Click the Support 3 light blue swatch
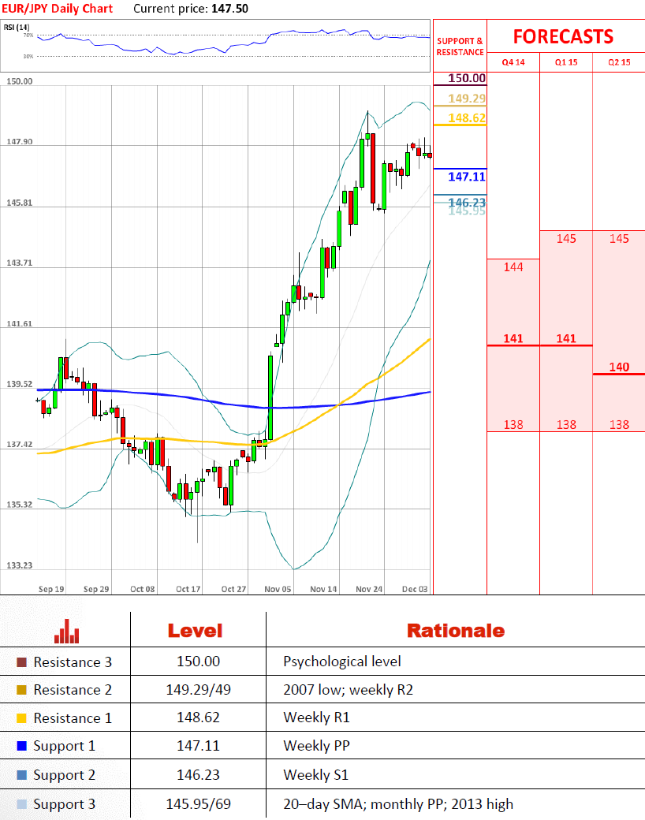 tap(21, 803)
